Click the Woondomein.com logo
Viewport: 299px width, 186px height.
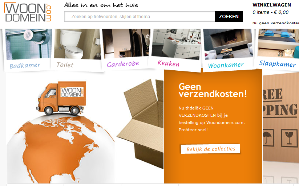(x=28, y=12)
